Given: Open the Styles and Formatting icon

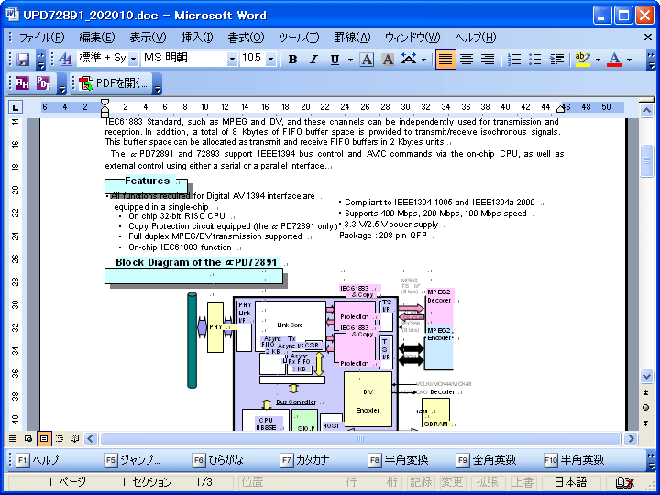Looking at the screenshot, I should (65, 60).
